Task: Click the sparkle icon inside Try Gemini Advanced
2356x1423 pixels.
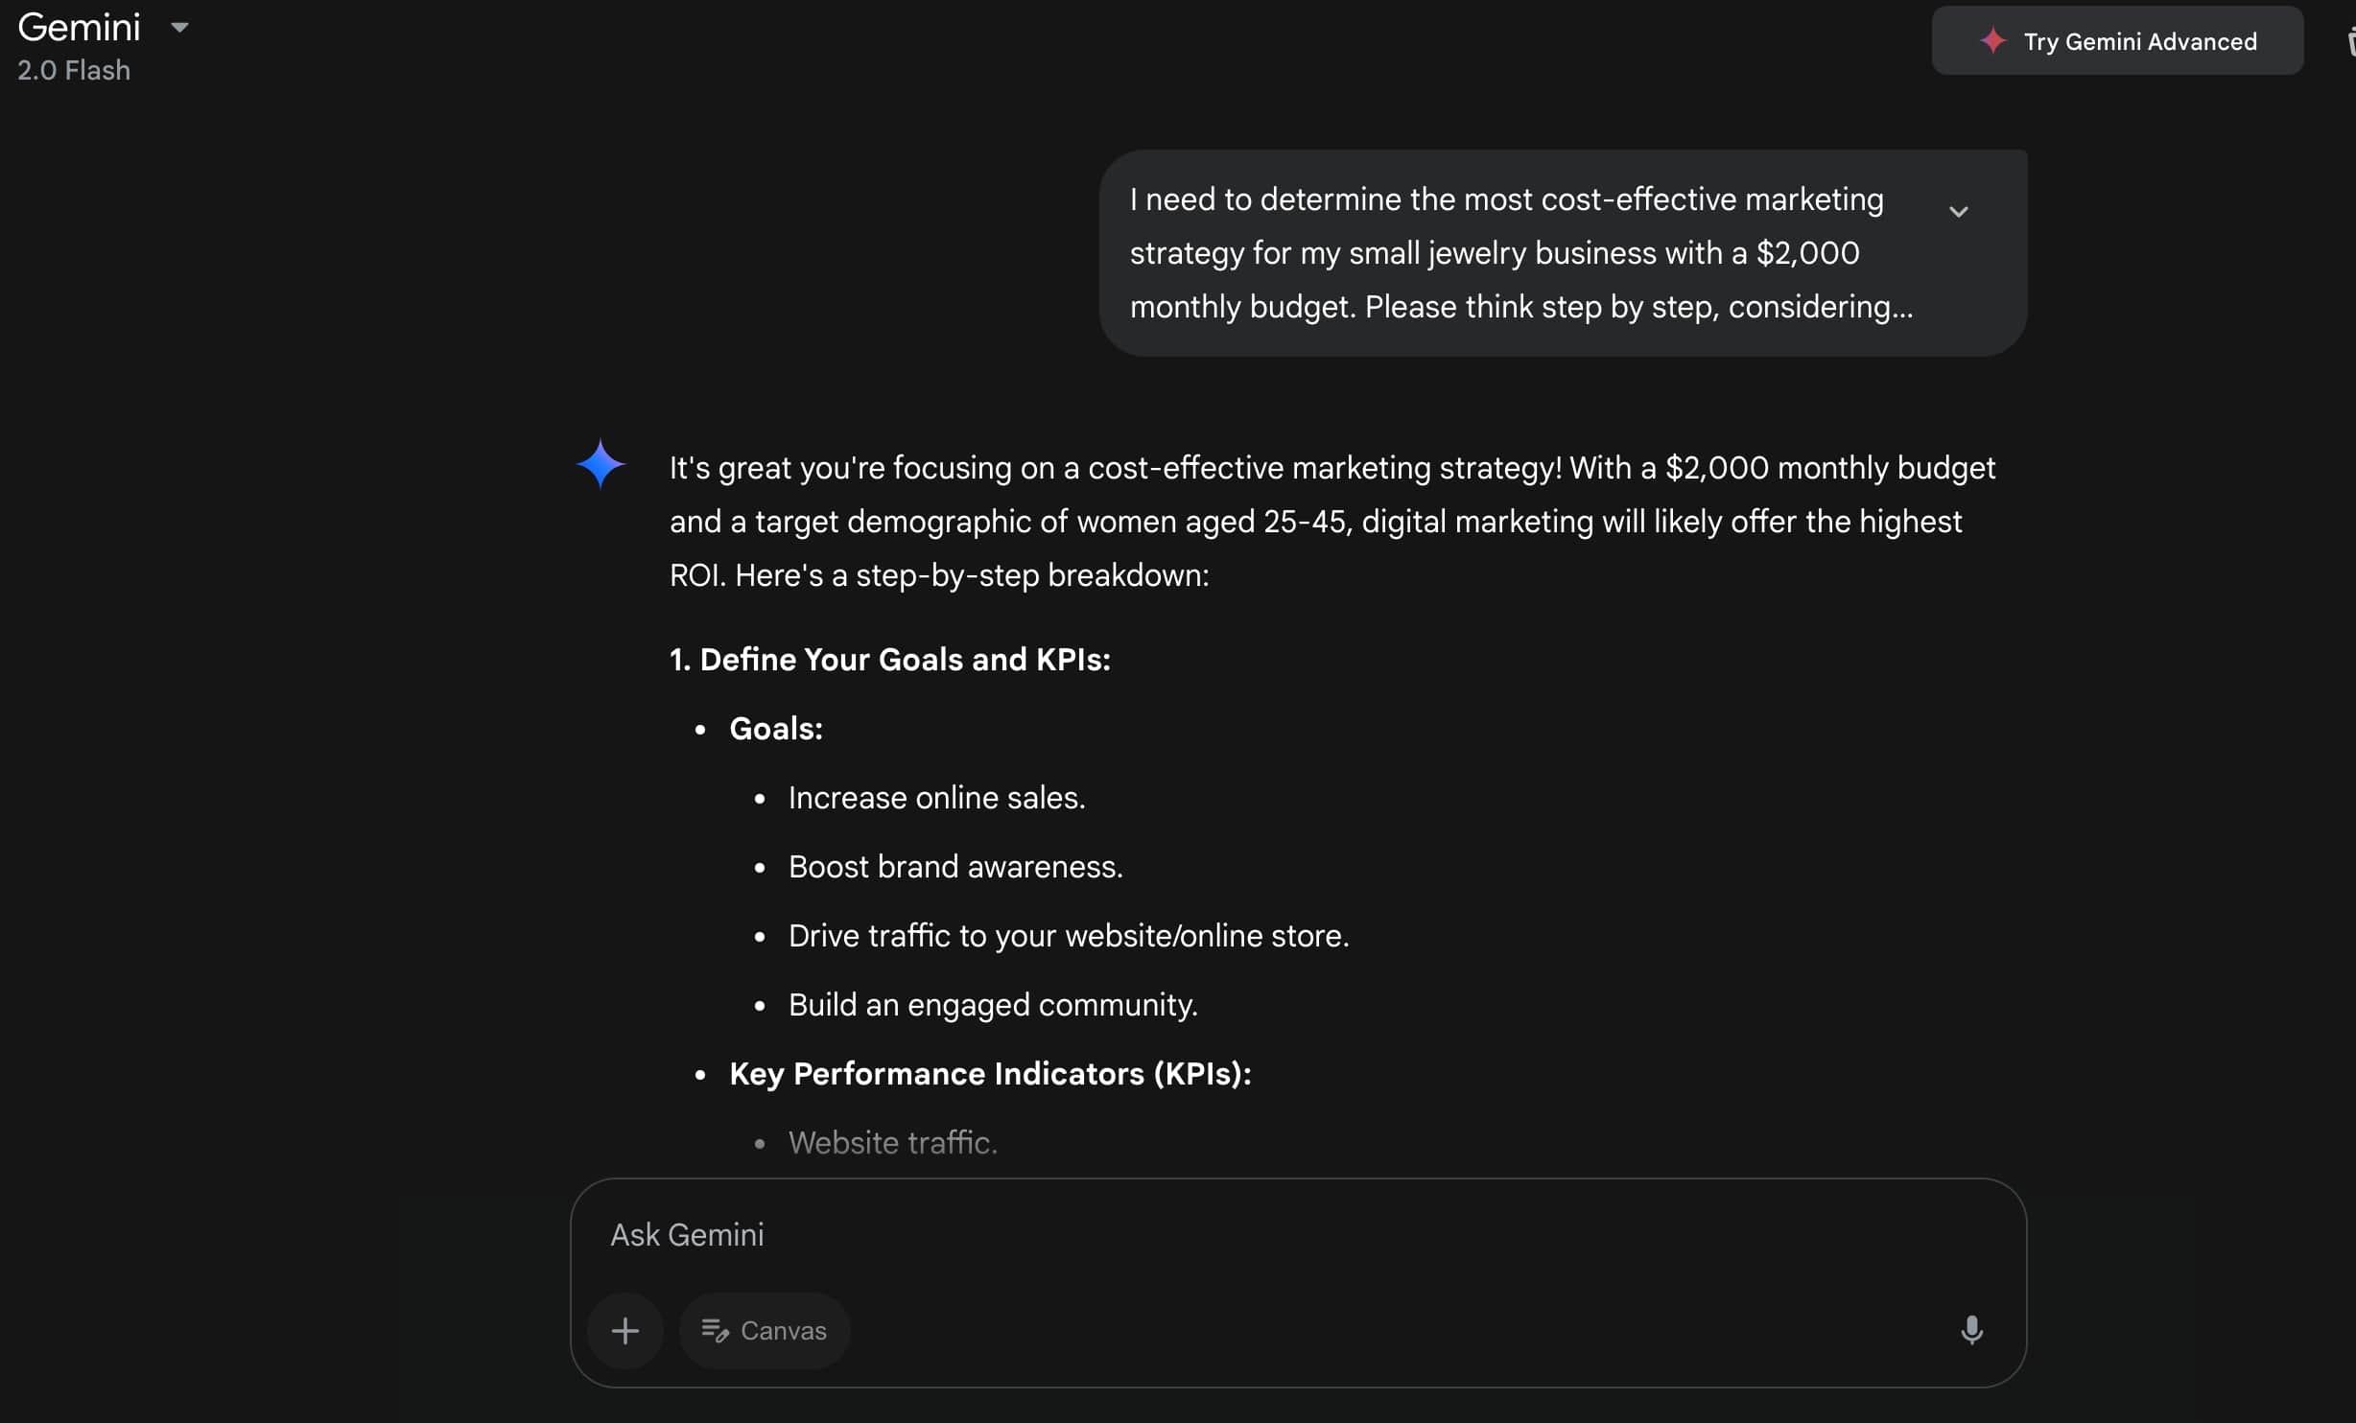Action: pos(1993,41)
